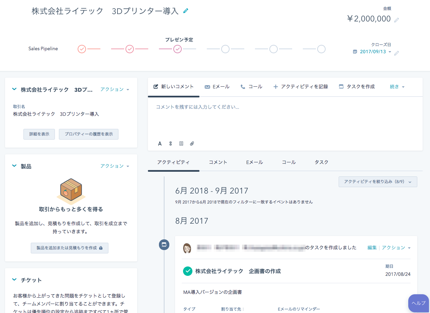The width and height of the screenshot is (430, 313).
Task: Switch to the Eメール compose tab
Action: (217, 87)
